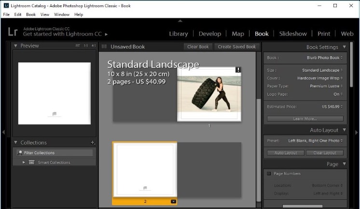The width and height of the screenshot is (360, 209).
Task: Open the View menu
Action: (x=45, y=14)
